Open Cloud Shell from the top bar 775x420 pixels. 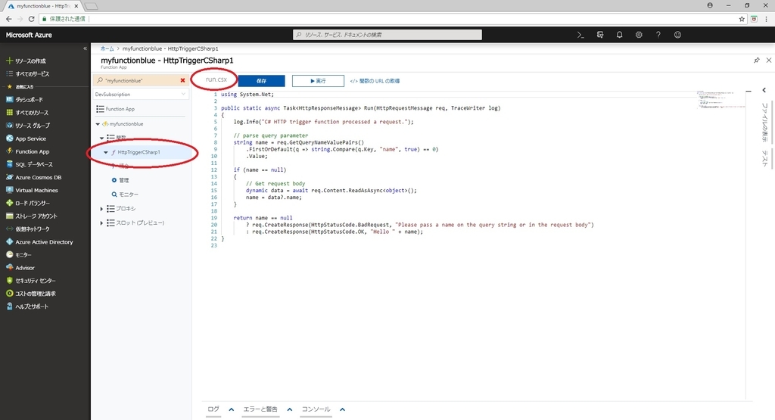[x=580, y=35]
